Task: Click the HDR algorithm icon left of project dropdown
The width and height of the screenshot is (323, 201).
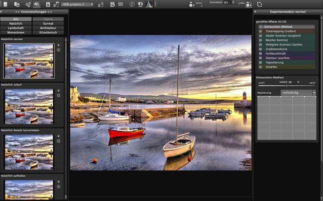Action: tap(56, 4)
